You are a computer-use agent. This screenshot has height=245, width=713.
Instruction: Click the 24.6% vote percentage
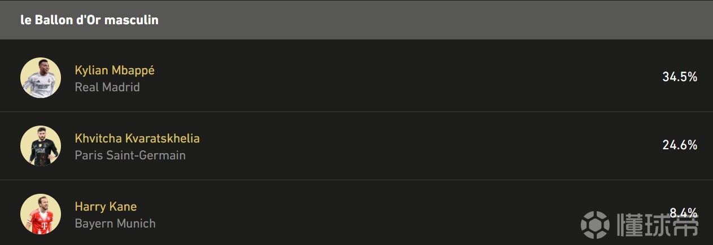[x=680, y=145]
